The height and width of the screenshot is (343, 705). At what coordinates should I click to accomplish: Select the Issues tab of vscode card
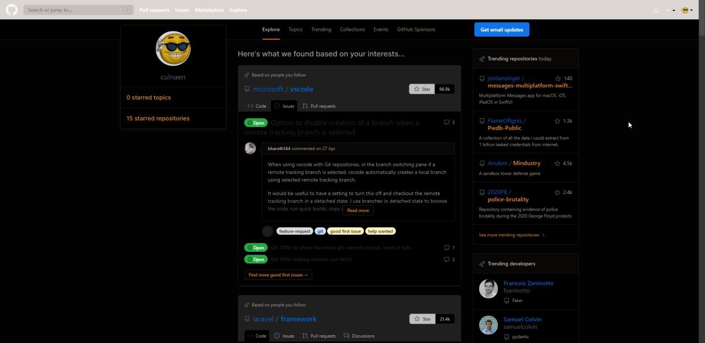(x=284, y=106)
